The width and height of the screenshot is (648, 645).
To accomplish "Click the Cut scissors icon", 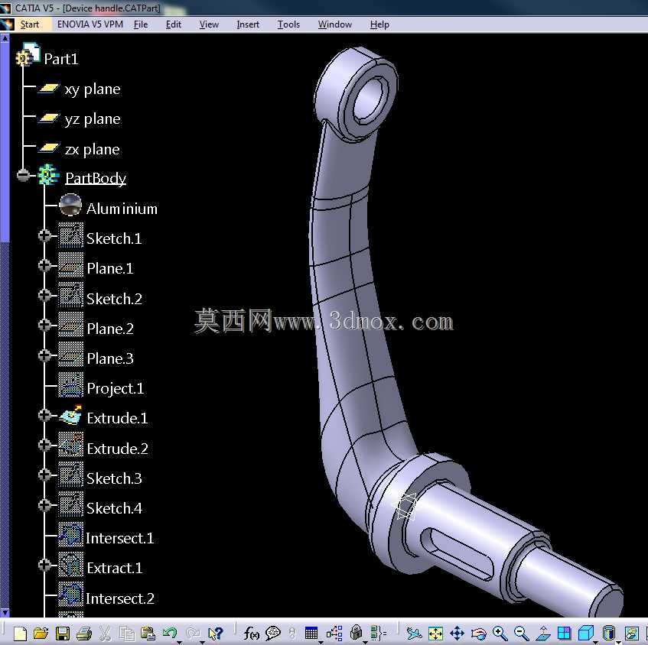I will point(106,633).
